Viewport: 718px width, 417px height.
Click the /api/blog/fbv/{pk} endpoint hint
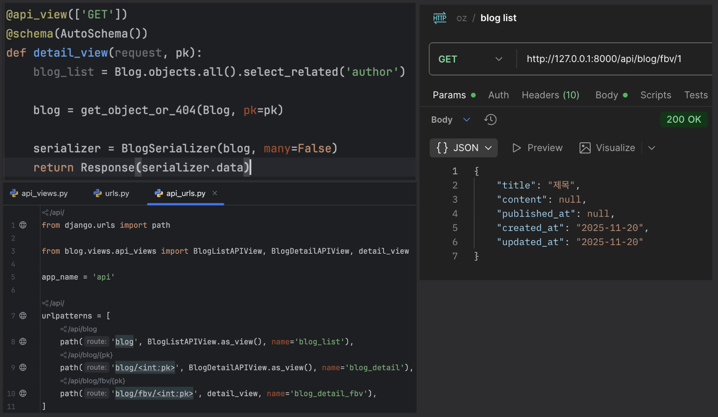[x=93, y=381]
